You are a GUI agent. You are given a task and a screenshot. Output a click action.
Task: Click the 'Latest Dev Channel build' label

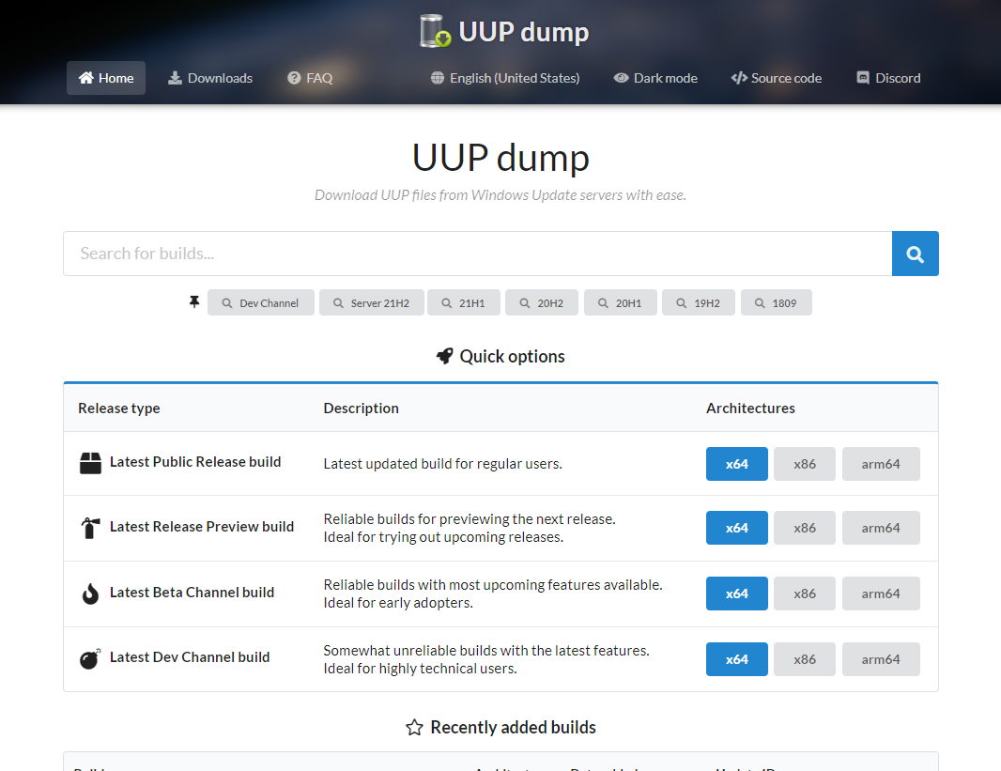[190, 657]
